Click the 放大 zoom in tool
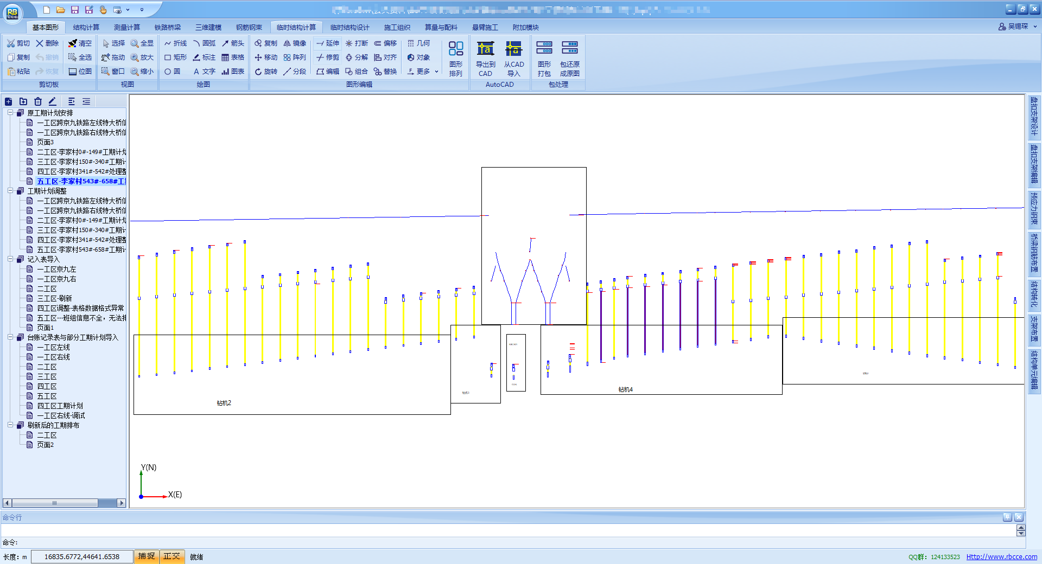Screen dimensions: 1042x564 (142, 57)
